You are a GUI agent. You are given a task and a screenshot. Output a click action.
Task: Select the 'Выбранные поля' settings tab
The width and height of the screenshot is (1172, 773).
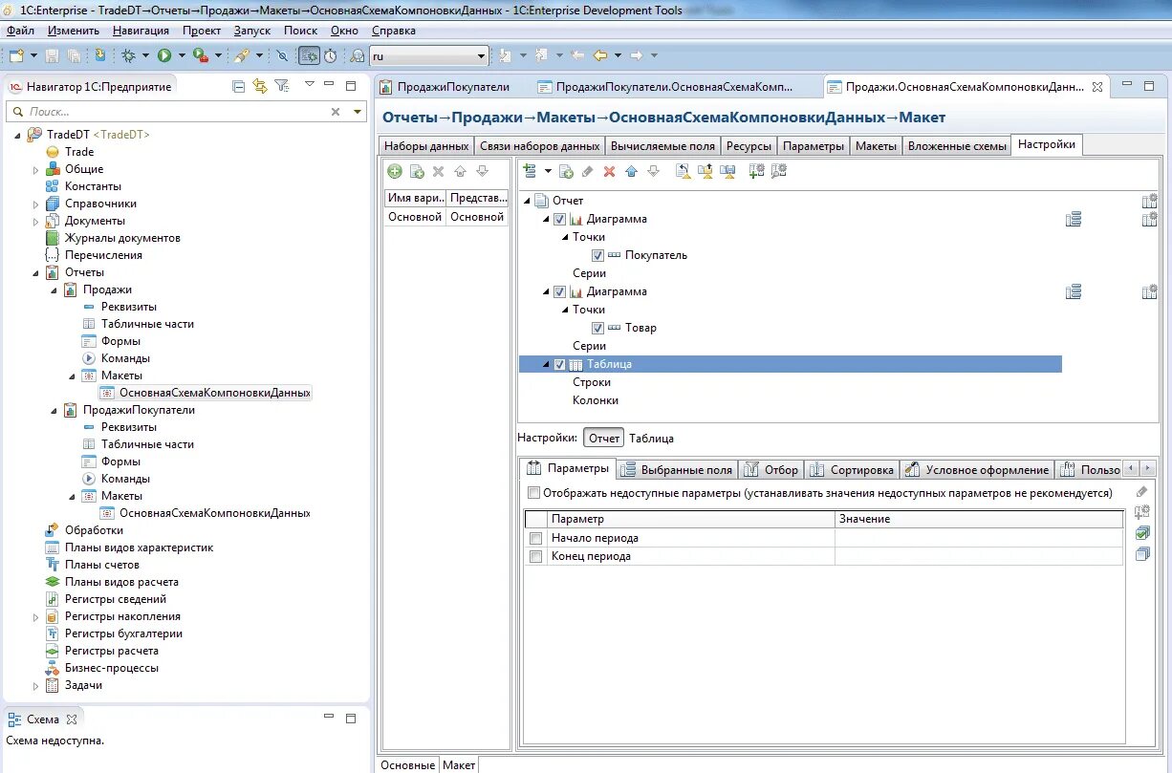[678, 469]
